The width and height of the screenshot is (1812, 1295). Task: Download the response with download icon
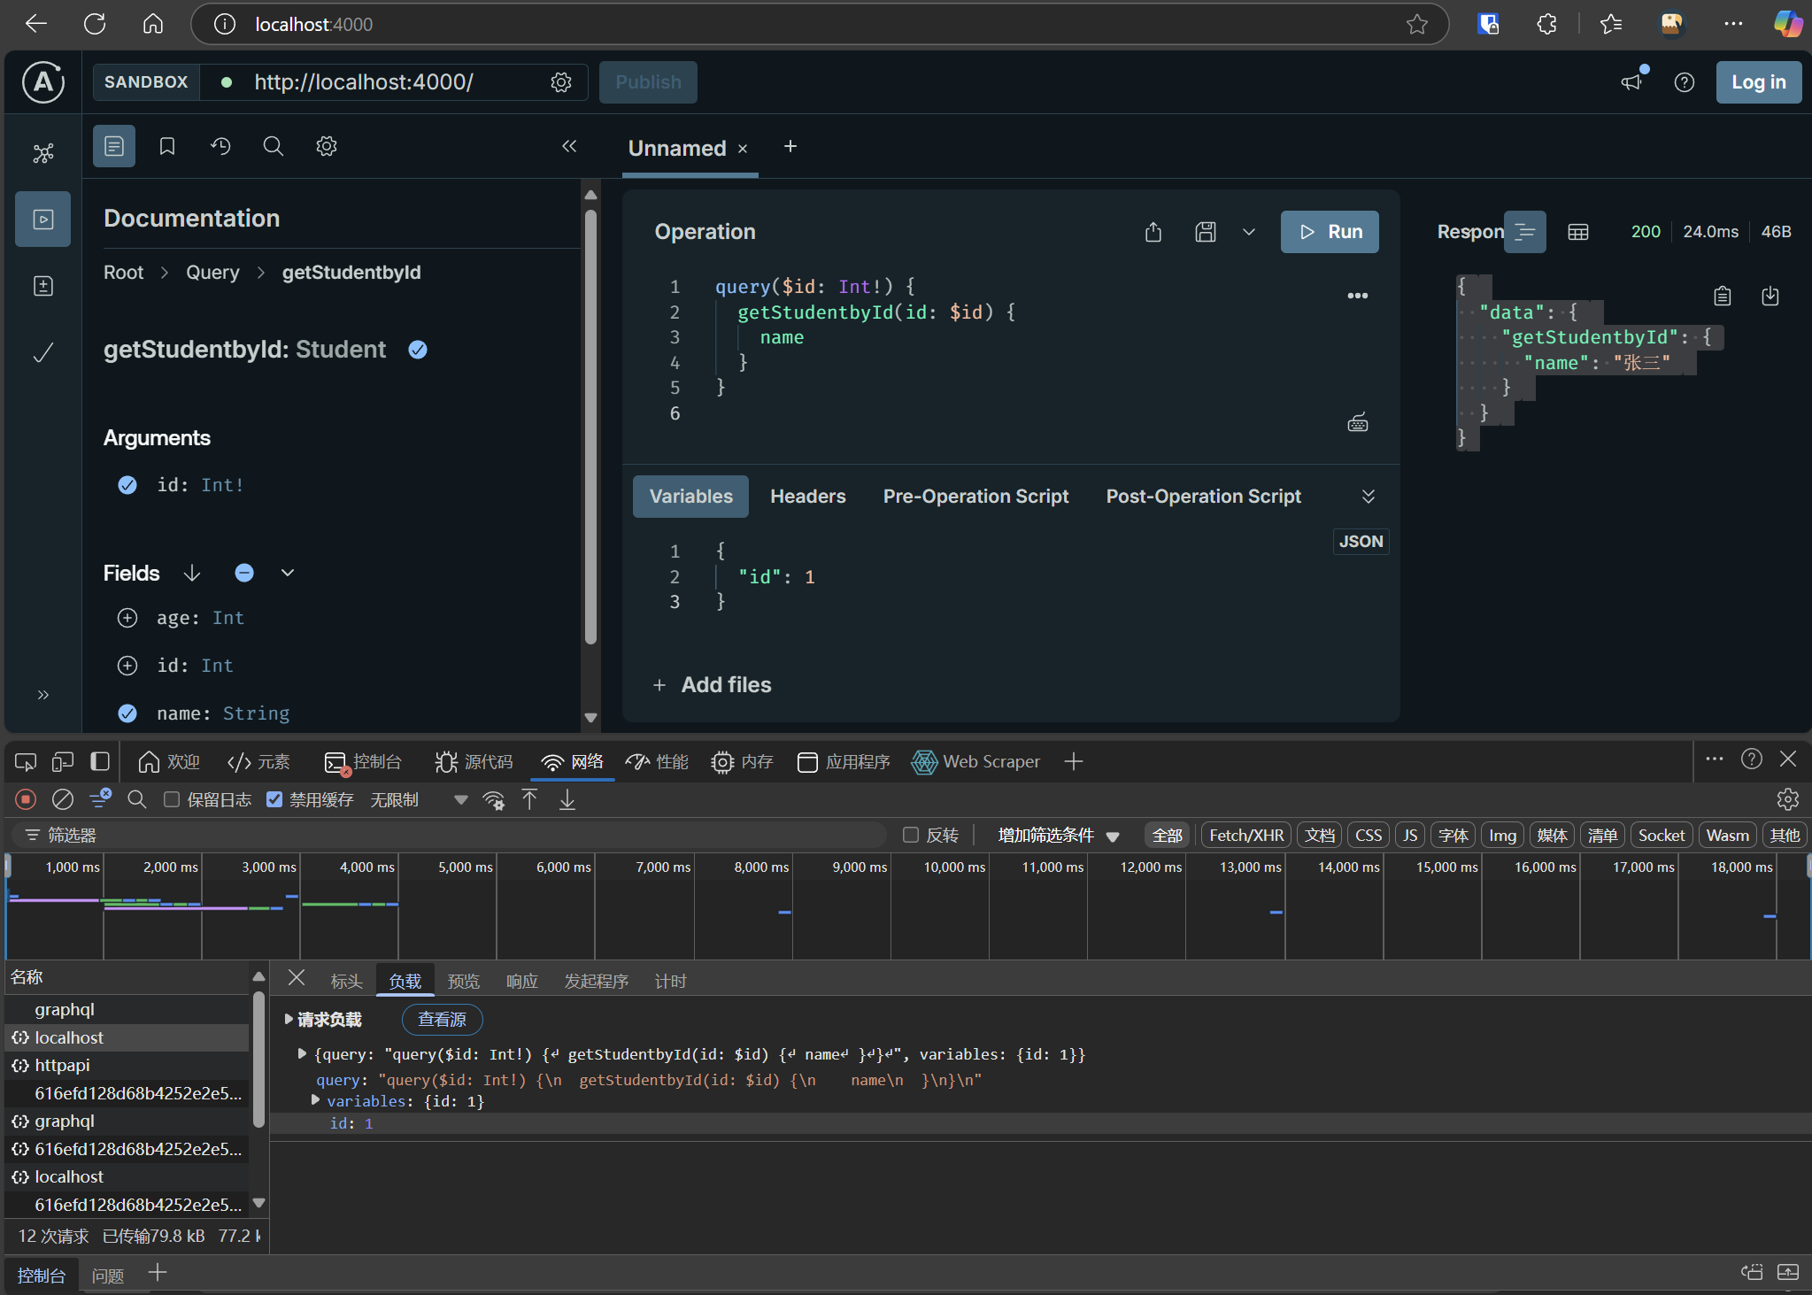1770,296
